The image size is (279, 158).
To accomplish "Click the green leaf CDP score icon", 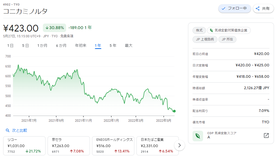I will pyautogui.click(x=198, y=136).
